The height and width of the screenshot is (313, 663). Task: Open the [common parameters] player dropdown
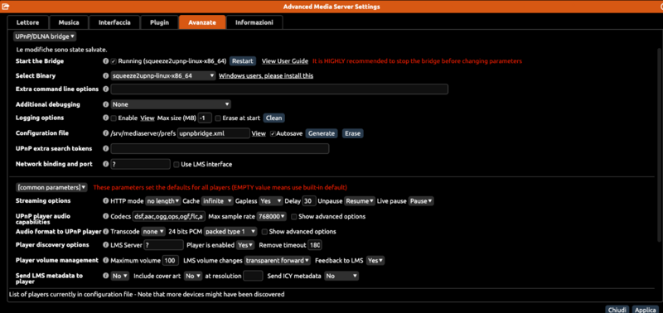tap(51, 187)
